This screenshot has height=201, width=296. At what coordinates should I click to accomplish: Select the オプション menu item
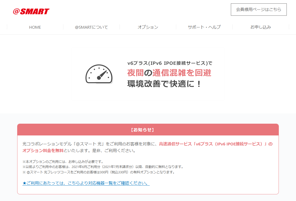(x=148, y=27)
